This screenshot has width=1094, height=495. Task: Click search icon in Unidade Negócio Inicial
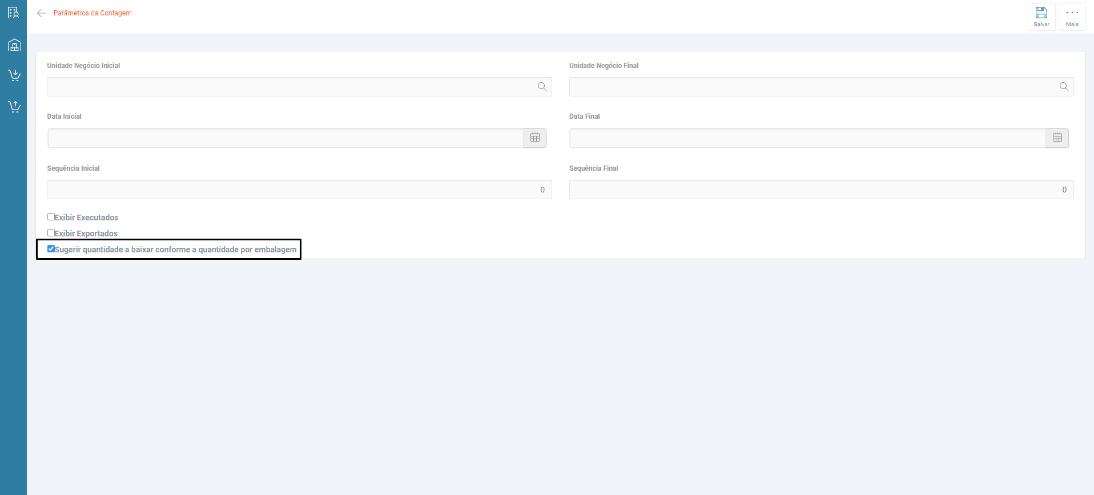[542, 87]
